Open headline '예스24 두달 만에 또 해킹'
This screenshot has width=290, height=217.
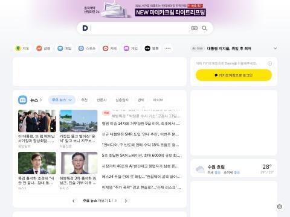point(141,177)
